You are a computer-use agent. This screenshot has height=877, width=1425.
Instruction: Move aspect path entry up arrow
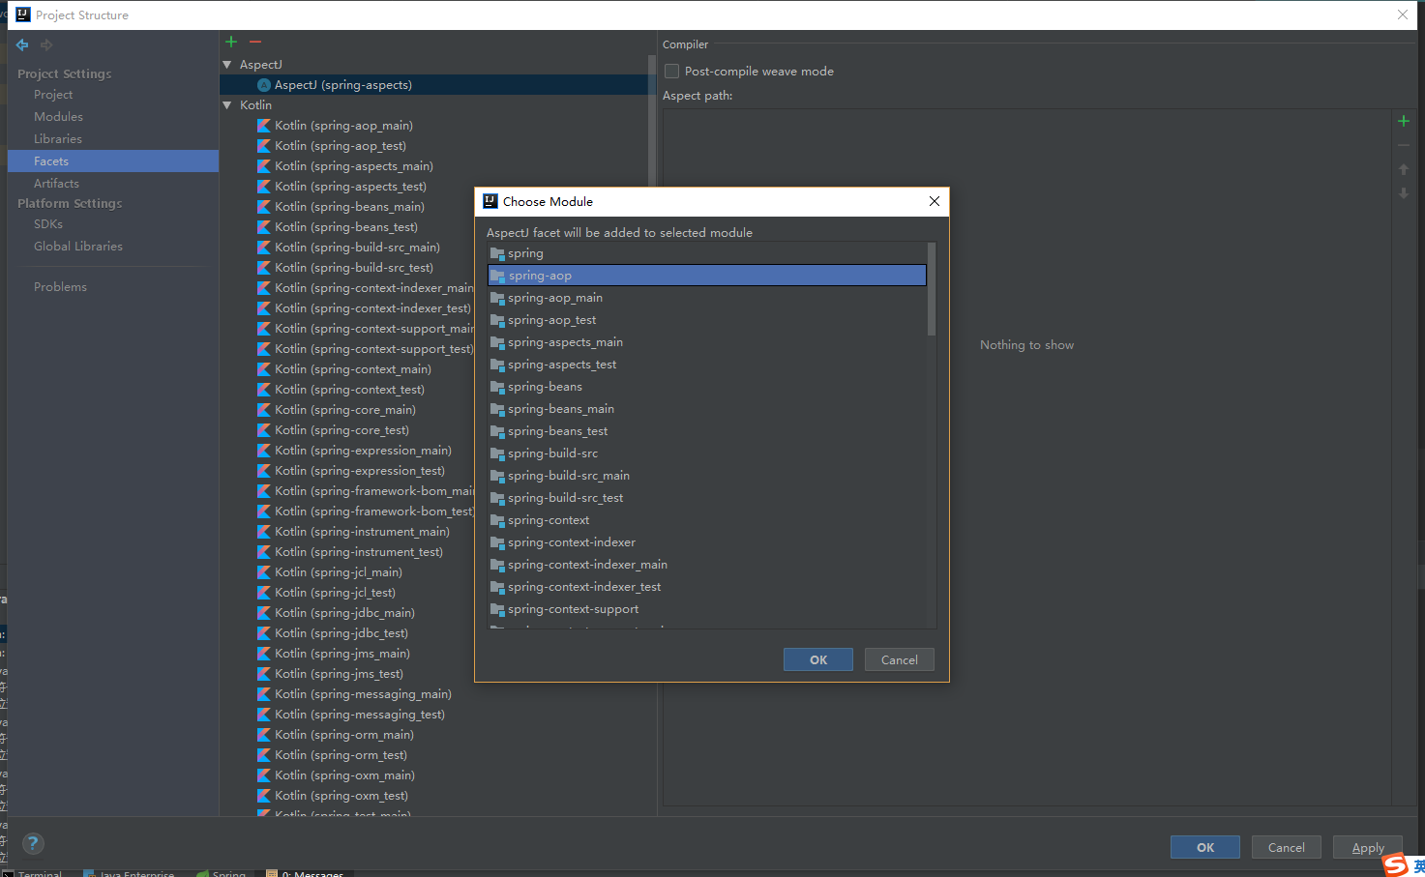coord(1404,169)
